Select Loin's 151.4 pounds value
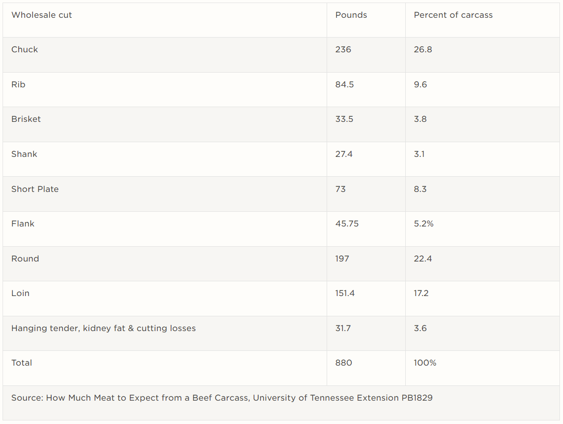563x424 pixels. coord(345,293)
